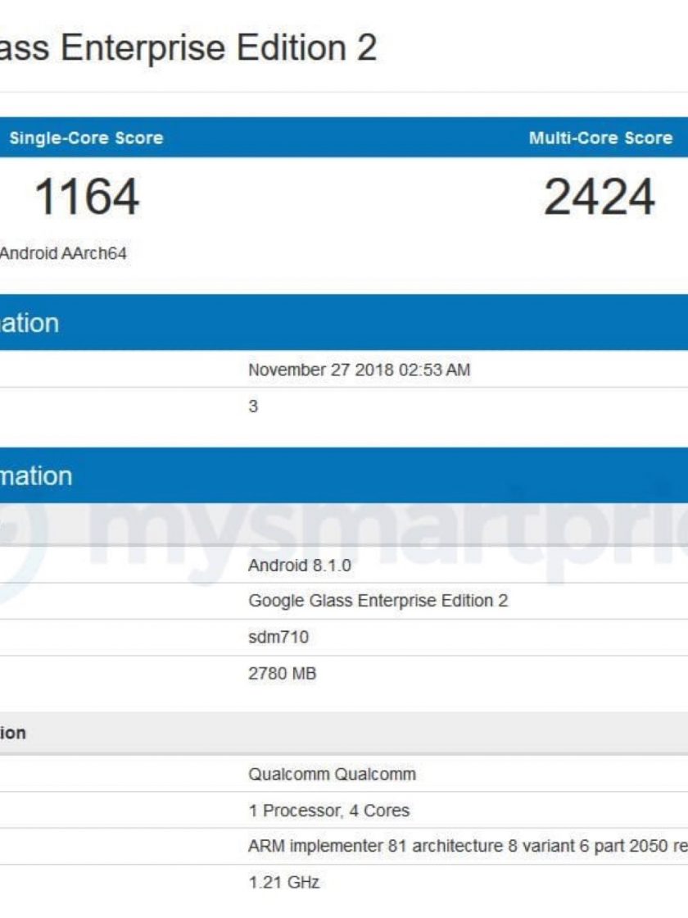This screenshot has height=918, width=688.
Task: Click the 1 Processor, 4 Cores topology value
Action: coord(328,811)
